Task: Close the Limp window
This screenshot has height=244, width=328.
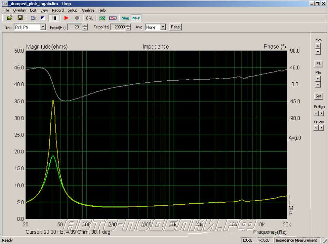Action: [x=324, y=3]
